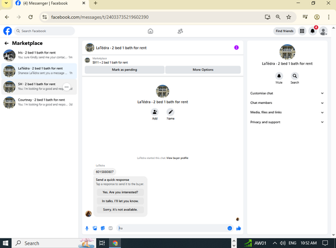Click the Chrome icon in the taskbar
Viewport: 336px width, 248px height.
point(115,243)
